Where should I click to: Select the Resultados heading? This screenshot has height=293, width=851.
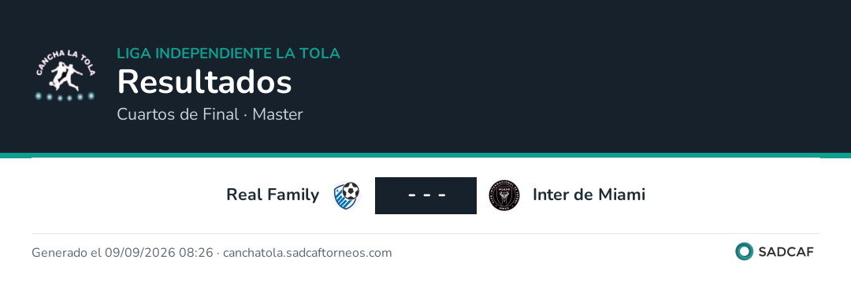click(x=205, y=83)
